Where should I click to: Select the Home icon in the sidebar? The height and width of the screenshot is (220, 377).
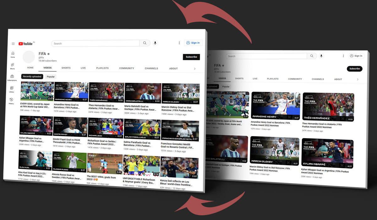pos(13,54)
